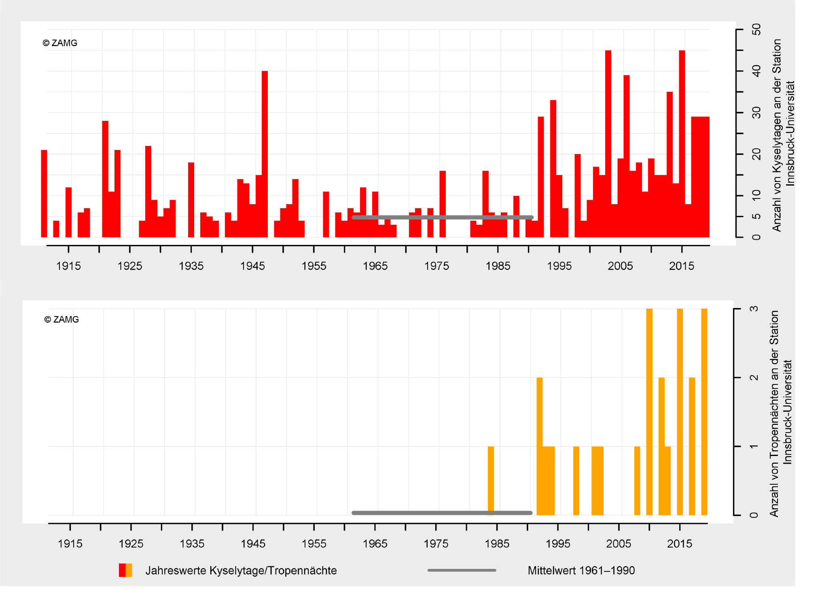The height and width of the screenshot is (610, 820).
Task: Click the tallest red bar near 1947
Action: (265, 154)
